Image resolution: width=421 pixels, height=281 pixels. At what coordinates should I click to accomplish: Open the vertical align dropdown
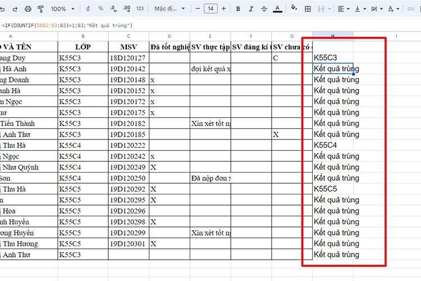(x=360, y=9)
